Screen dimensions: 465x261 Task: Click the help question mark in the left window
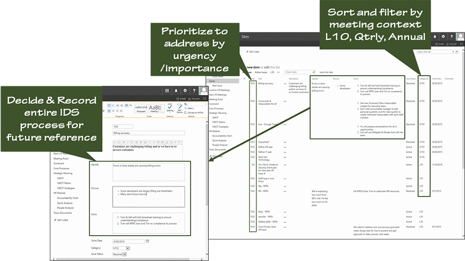[x=194, y=90]
